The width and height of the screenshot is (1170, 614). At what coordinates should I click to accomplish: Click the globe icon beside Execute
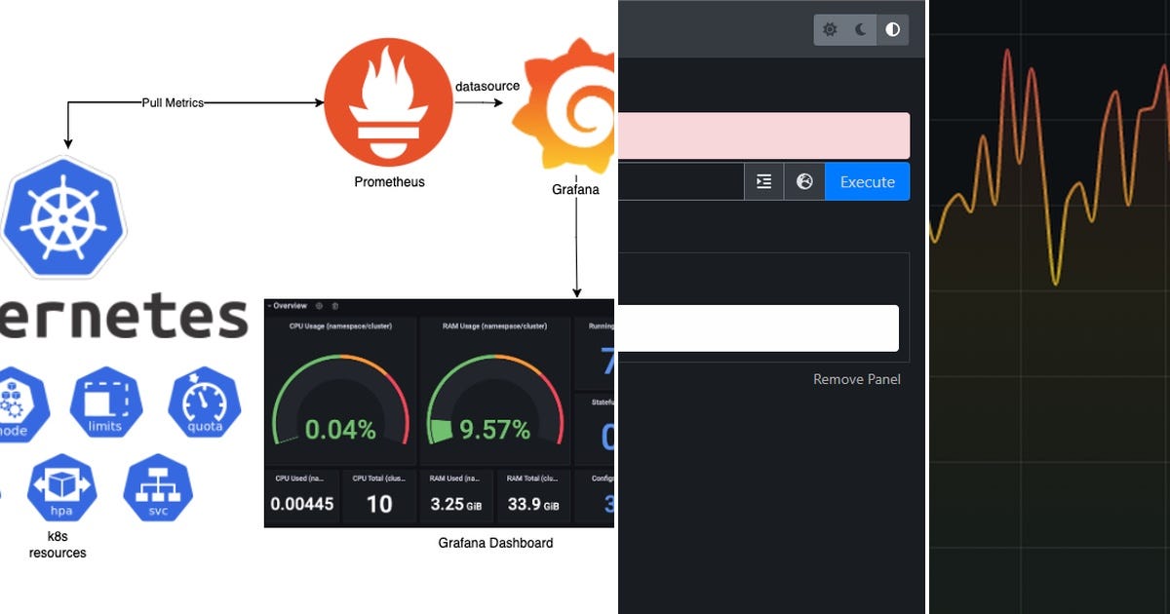click(804, 181)
